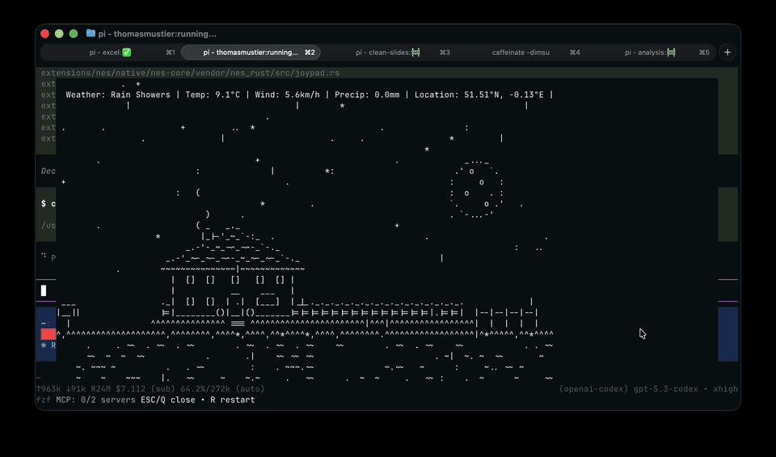Image resolution: width=776 pixels, height=457 pixels.
Task: Click the joypad.rs file path line
Action: tap(191, 73)
